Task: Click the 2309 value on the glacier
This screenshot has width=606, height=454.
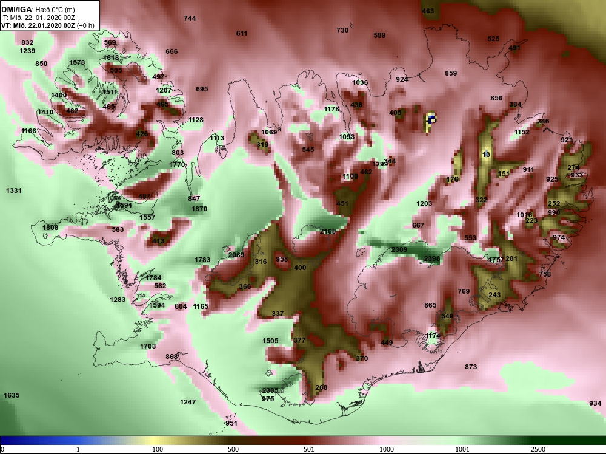Action: tap(399, 249)
